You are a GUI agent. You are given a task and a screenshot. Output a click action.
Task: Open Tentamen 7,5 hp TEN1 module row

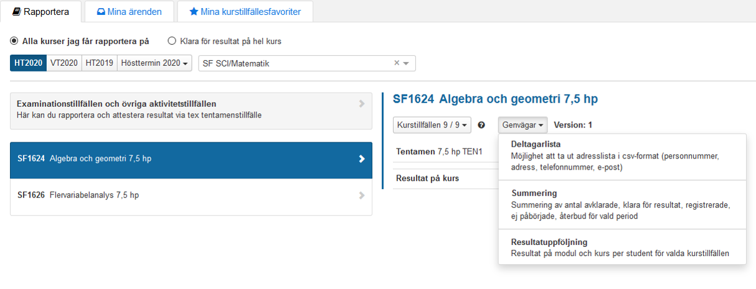(439, 151)
